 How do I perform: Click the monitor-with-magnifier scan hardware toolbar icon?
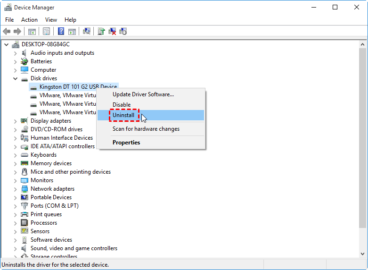tap(87, 31)
